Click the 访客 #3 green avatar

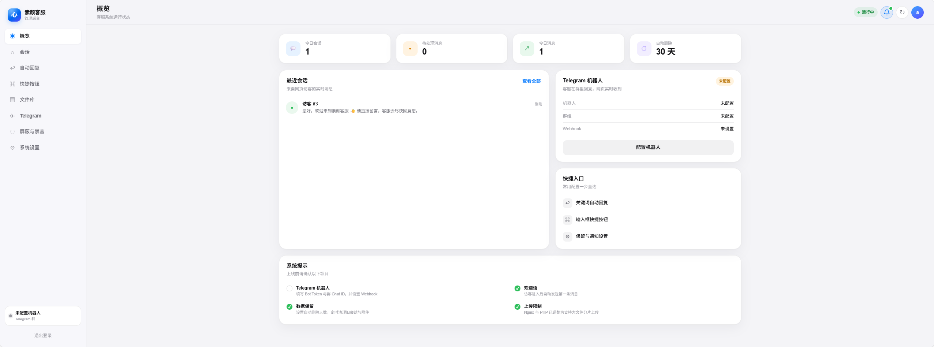(292, 108)
